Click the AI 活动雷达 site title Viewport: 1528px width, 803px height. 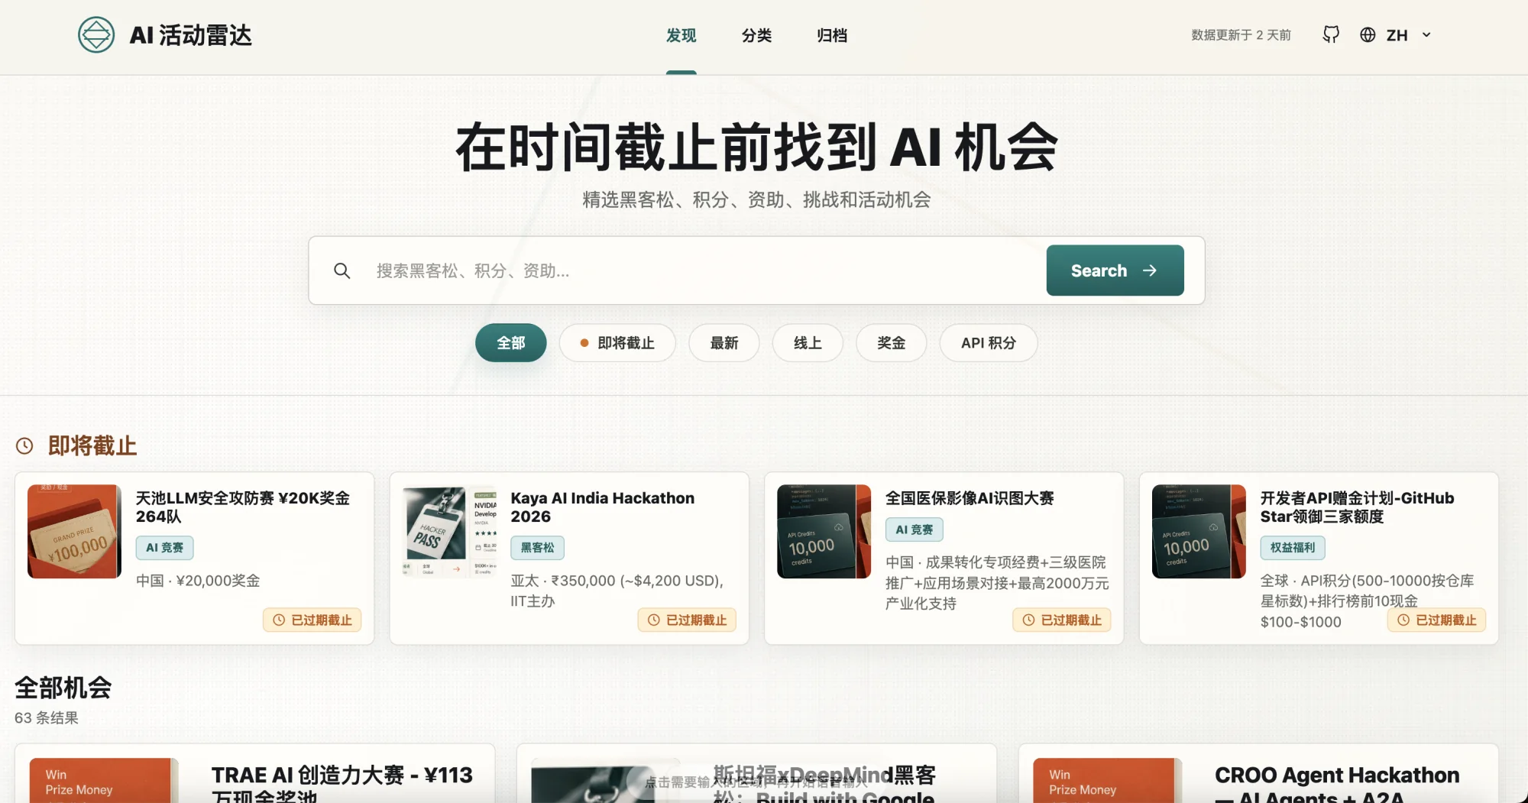point(191,35)
